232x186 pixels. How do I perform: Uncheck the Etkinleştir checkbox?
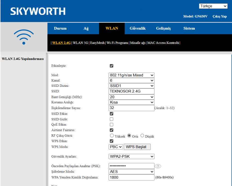point(111,66)
